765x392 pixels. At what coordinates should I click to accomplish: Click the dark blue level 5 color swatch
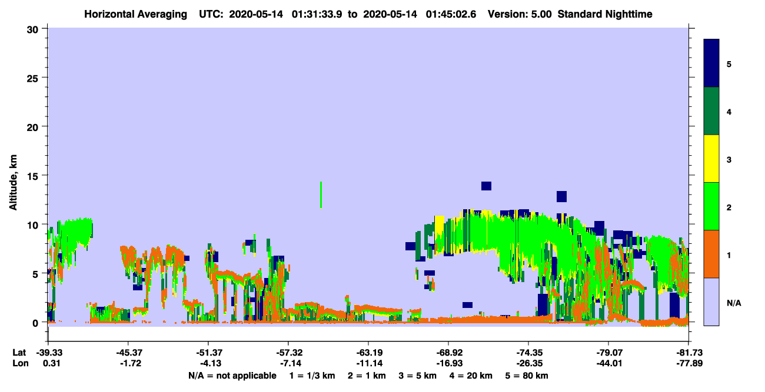(x=711, y=63)
